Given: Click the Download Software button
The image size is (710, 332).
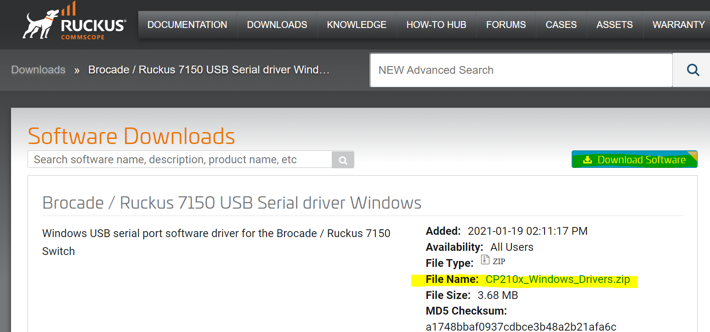Looking at the screenshot, I should pos(635,160).
